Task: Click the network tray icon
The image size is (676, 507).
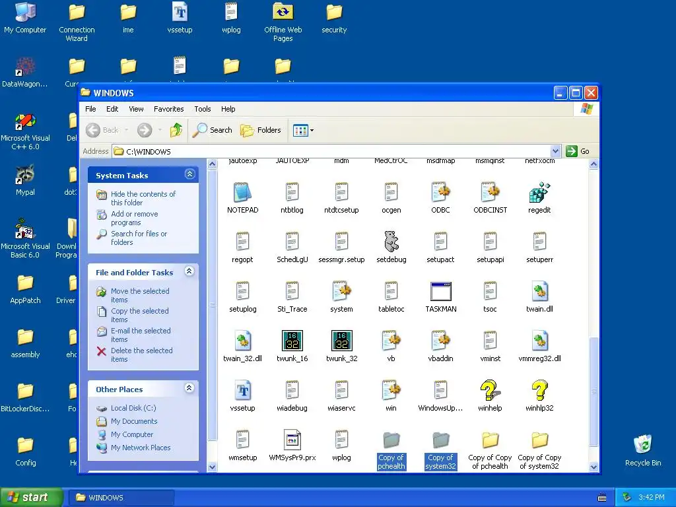Action: pos(627,498)
